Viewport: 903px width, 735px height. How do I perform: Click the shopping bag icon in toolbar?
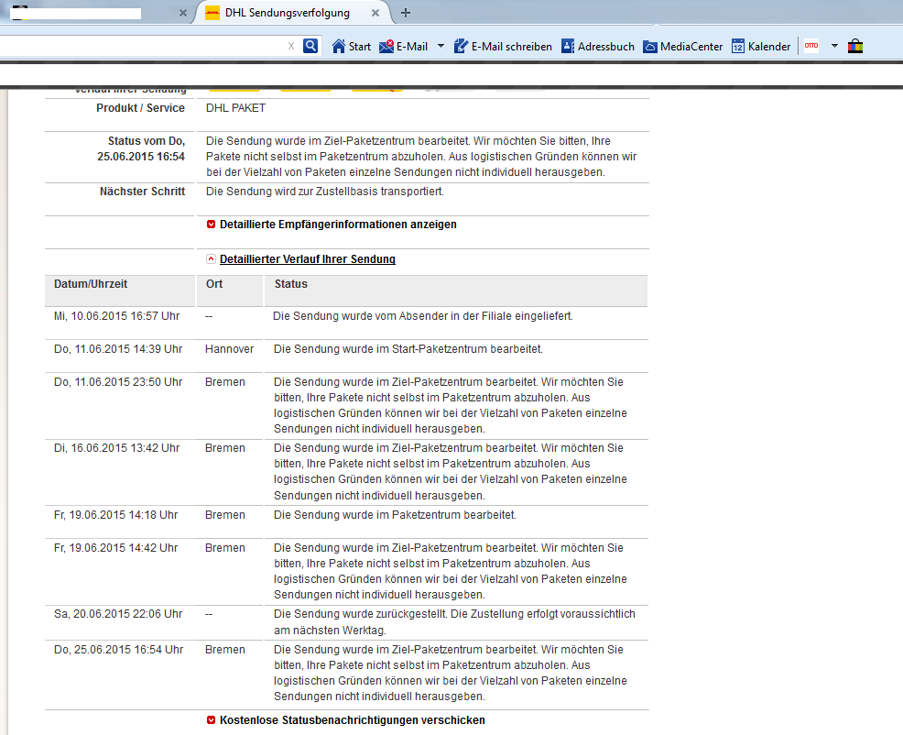click(855, 46)
